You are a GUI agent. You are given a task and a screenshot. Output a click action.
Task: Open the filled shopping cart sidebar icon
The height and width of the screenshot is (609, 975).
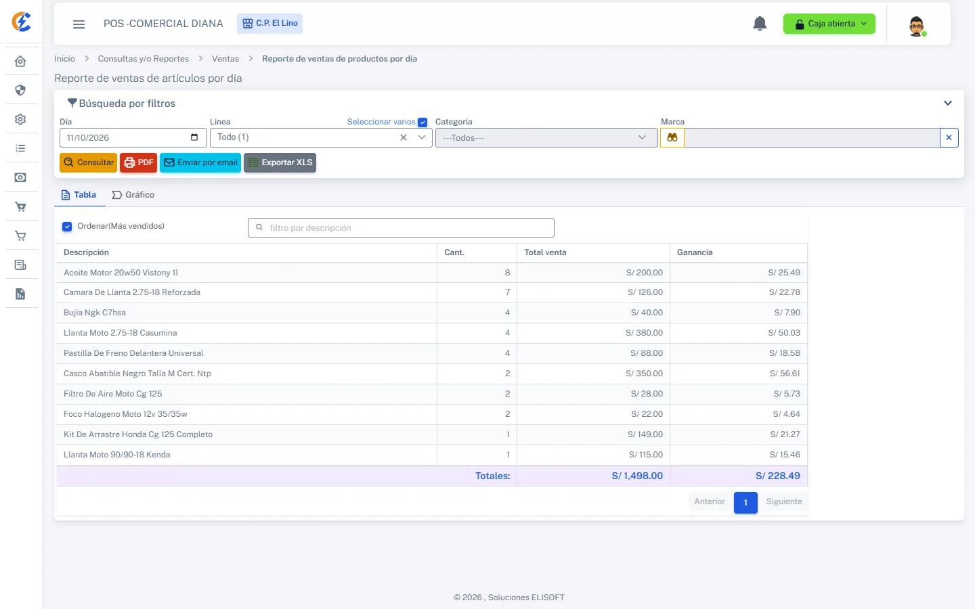[x=20, y=207]
